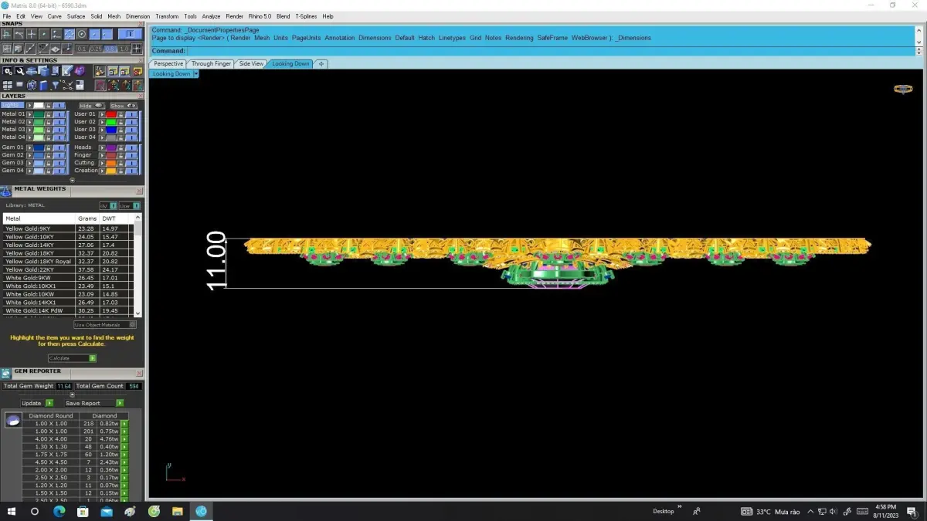Screen dimensions: 927x521
Task: Switch to the Through Finger tab
Action: pos(211,64)
